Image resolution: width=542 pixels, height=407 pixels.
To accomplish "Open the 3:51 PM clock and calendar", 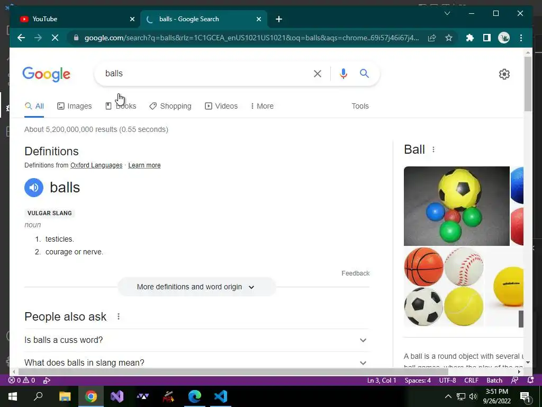I will pyautogui.click(x=496, y=396).
